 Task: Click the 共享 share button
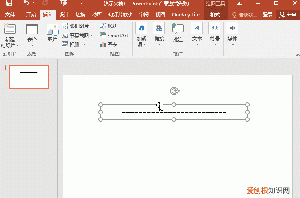point(288,15)
